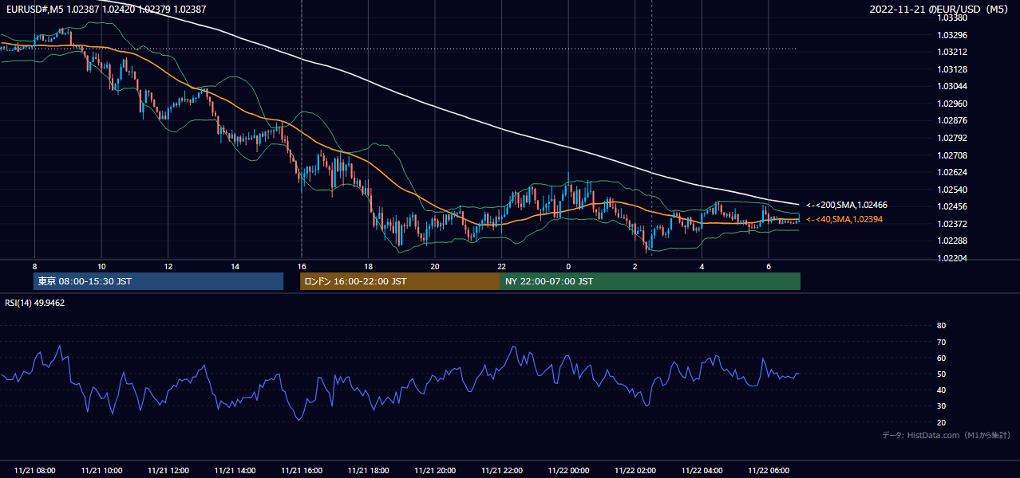The height and width of the screenshot is (478, 1020).
Task: Click the RSI 70 level label
Action: tap(941, 342)
